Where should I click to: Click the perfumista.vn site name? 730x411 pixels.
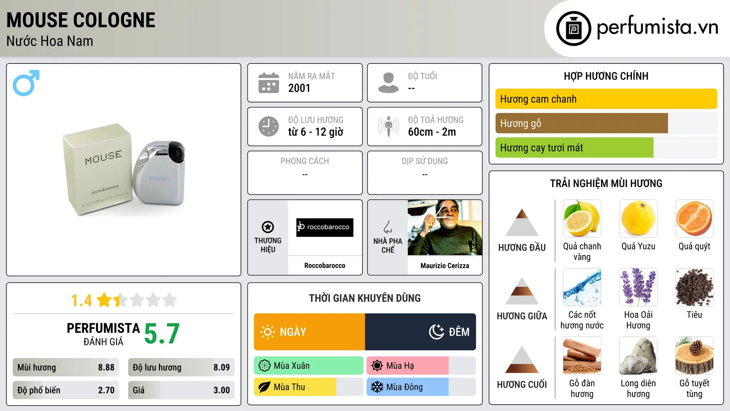point(657,27)
